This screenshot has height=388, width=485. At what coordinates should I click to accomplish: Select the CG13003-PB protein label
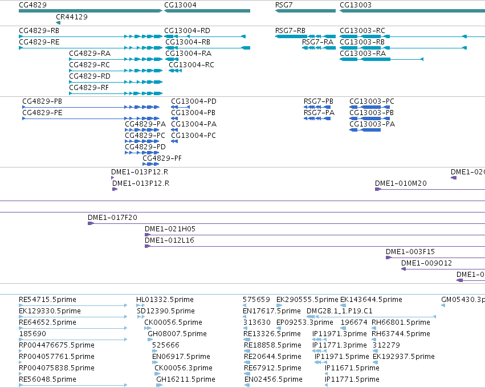372,113
